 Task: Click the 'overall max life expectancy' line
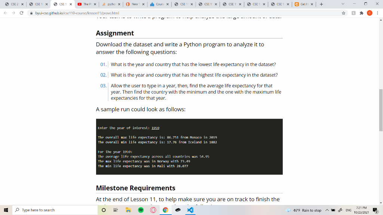click(x=157, y=137)
